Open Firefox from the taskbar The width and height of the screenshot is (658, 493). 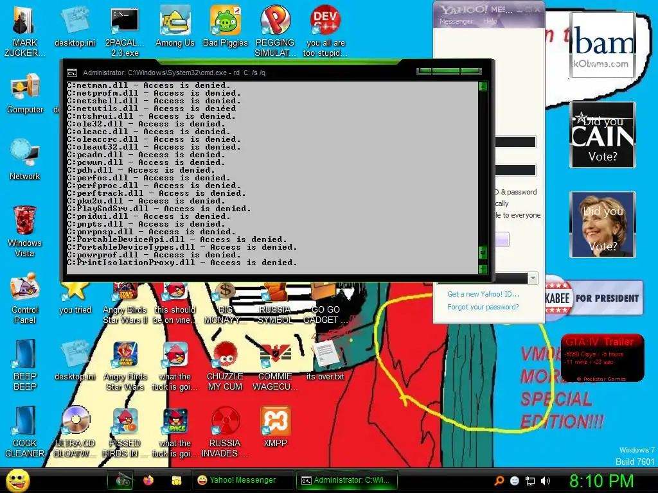point(148,480)
